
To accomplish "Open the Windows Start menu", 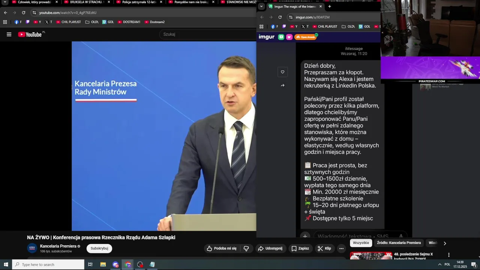I will [x=6, y=264].
